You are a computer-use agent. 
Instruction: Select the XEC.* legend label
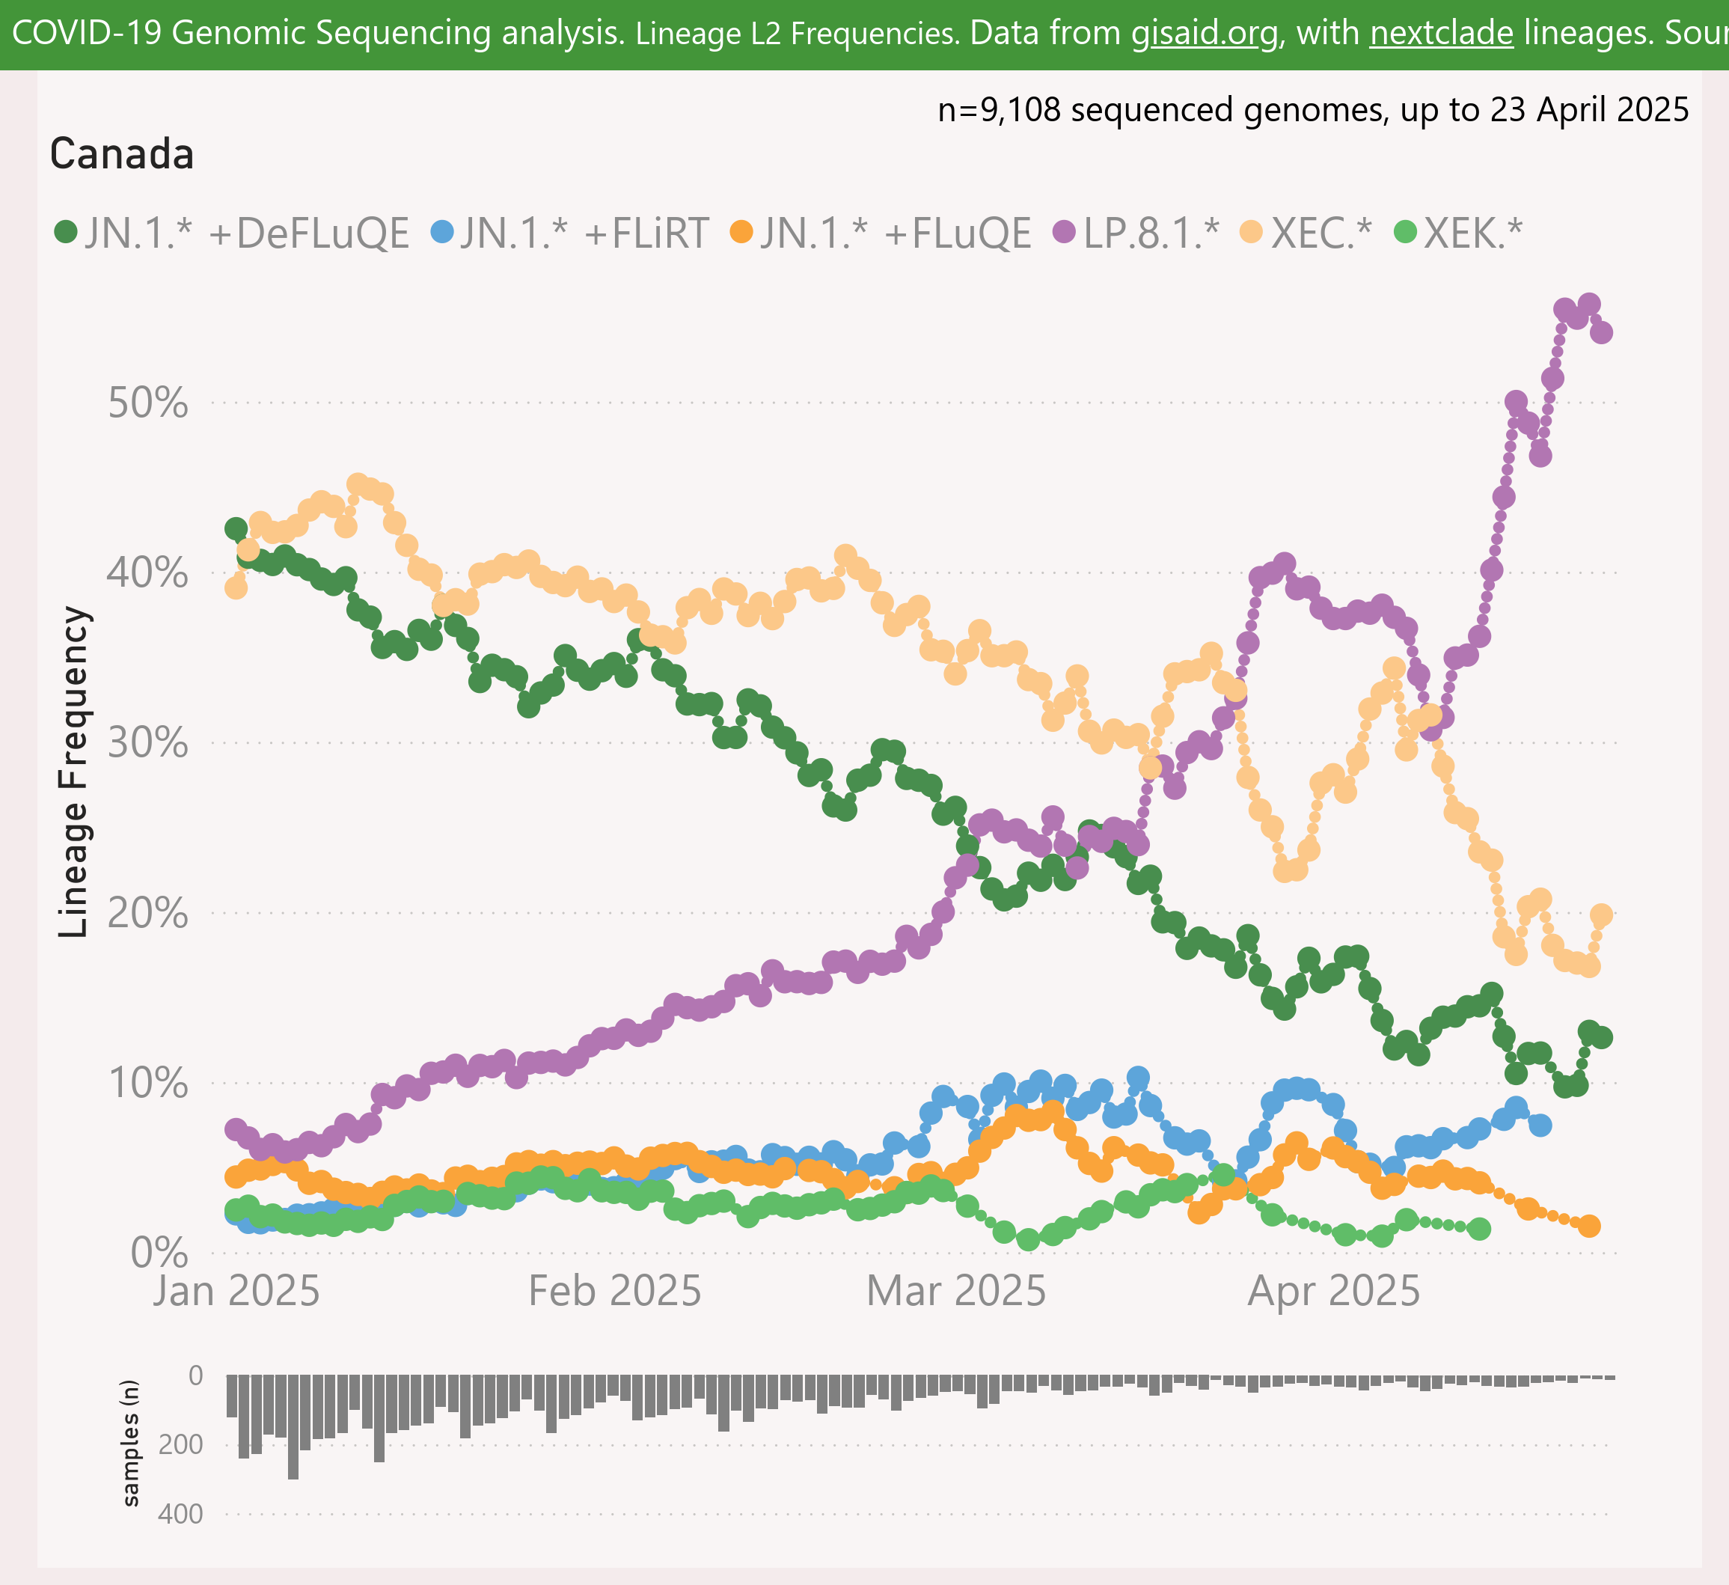[x=1321, y=233]
